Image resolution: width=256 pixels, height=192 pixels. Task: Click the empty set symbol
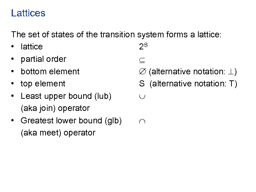[142, 71]
